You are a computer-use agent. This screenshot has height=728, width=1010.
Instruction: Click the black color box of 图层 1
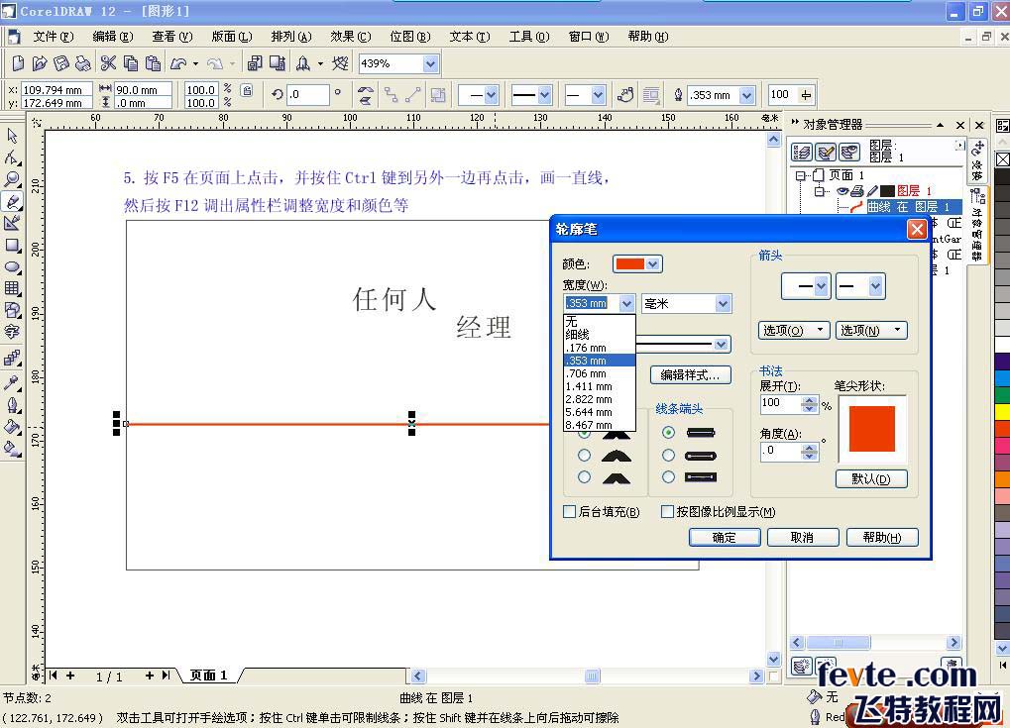click(887, 191)
